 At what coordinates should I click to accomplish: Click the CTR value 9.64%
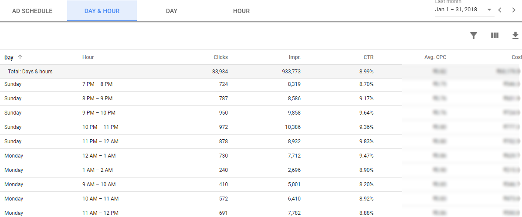(x=366, y=112)
